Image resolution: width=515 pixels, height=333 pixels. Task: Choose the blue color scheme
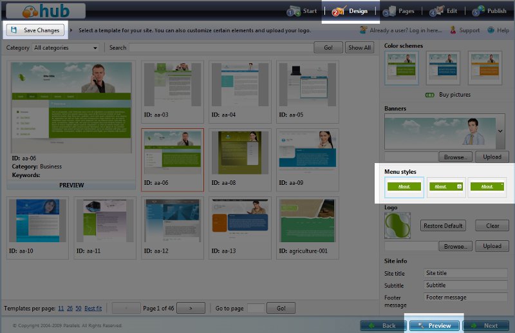443,68
